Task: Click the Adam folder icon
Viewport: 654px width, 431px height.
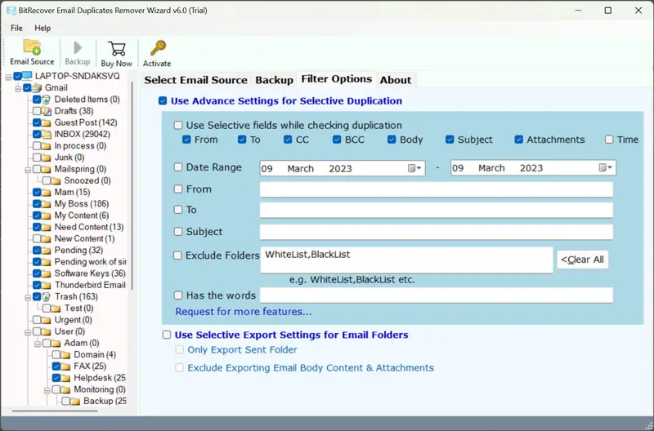Action: pos(56,343)
